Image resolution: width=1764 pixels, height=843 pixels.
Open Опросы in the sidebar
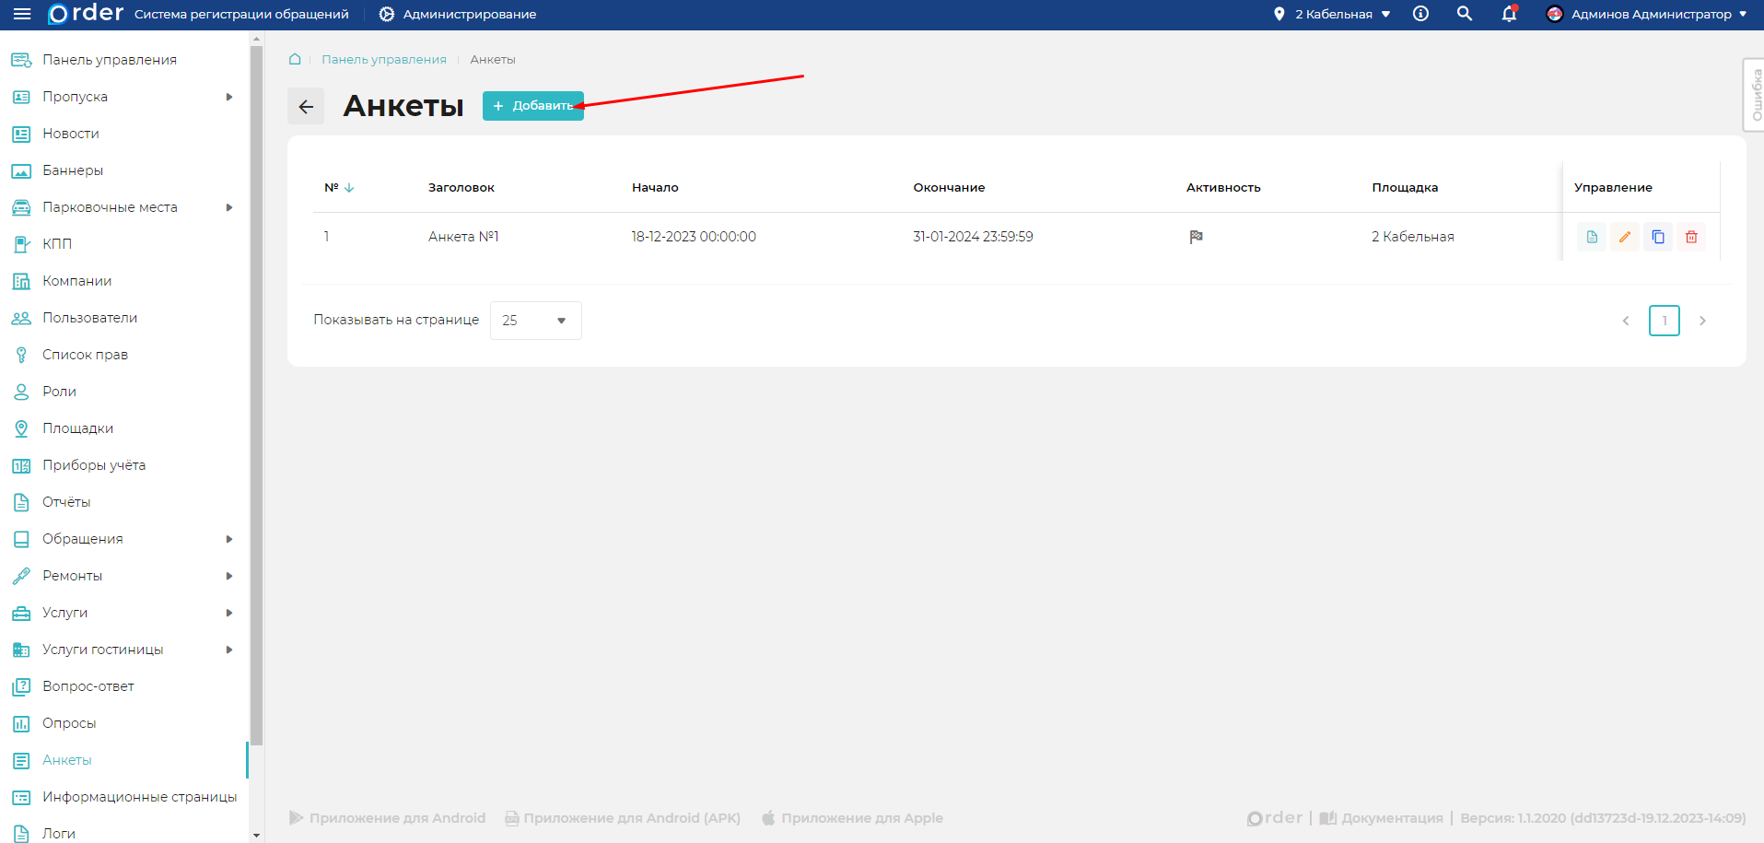click(69, 723)
